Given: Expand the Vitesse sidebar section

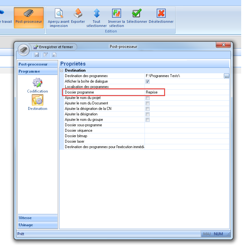Looking at the screenshot, I should (37, 218).
